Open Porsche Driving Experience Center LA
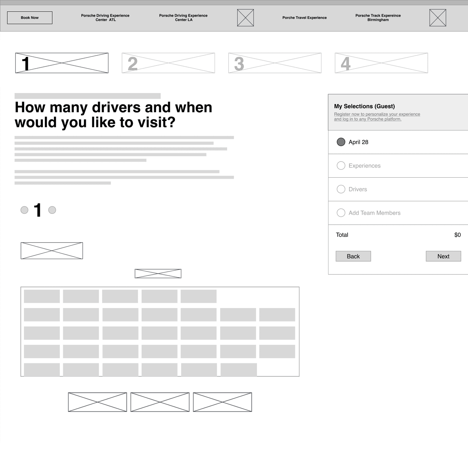This screenshot has width=468, height=472. tap(183, 17)
